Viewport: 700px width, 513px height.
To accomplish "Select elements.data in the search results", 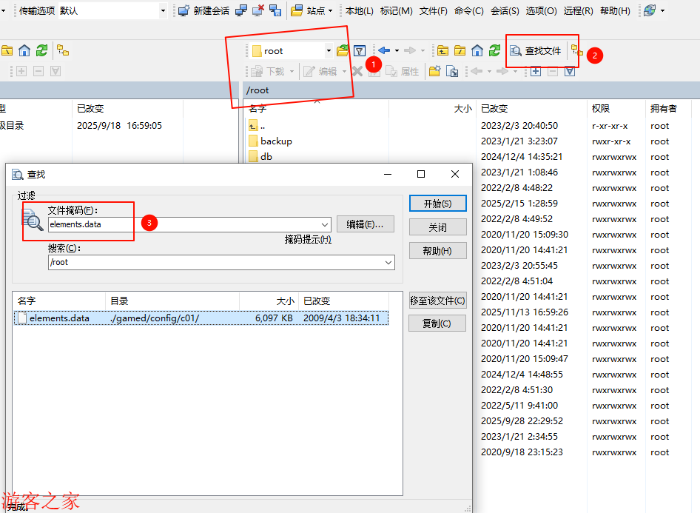I will coord(59,318).
